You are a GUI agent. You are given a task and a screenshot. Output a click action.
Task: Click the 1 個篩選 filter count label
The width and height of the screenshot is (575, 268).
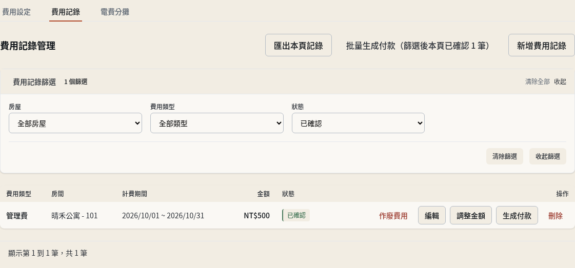pyautogui.click(x=76, y=81)
